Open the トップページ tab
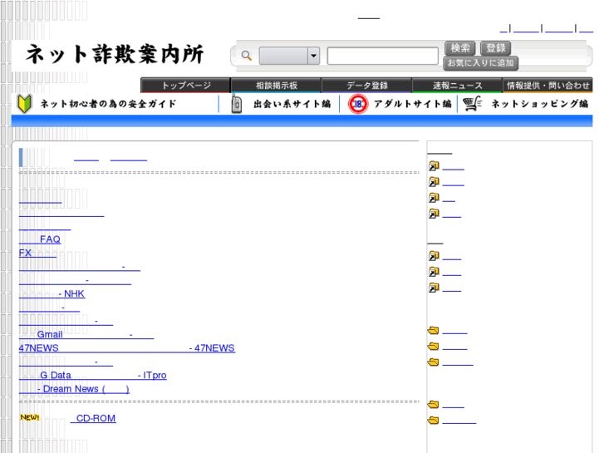The height and width of the screenshot is (453, 604). (x=185, y=86)
